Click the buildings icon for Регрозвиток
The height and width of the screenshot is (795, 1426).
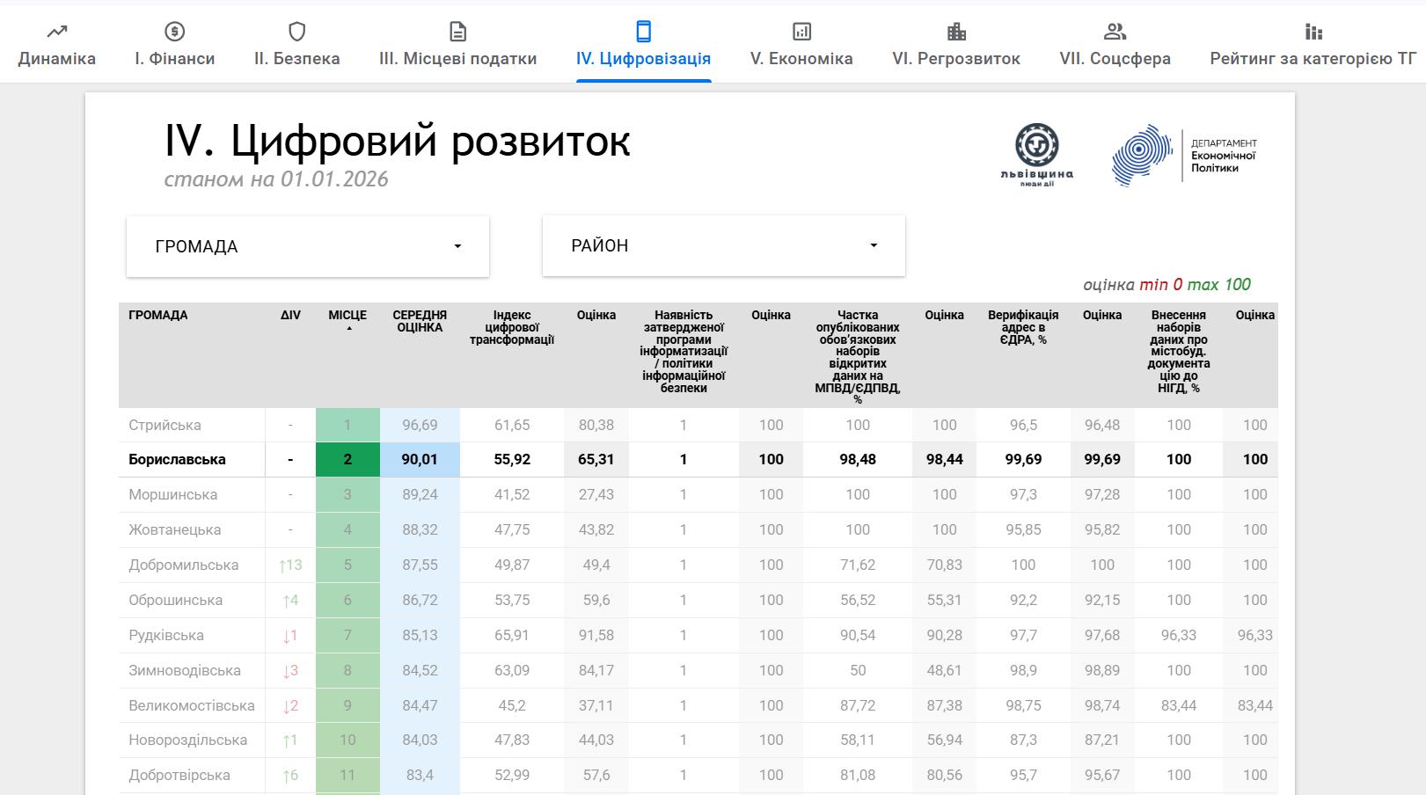click(x=956, y=32)
